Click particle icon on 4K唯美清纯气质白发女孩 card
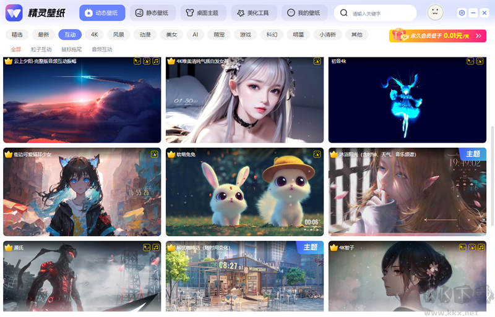 click(317, 61)
